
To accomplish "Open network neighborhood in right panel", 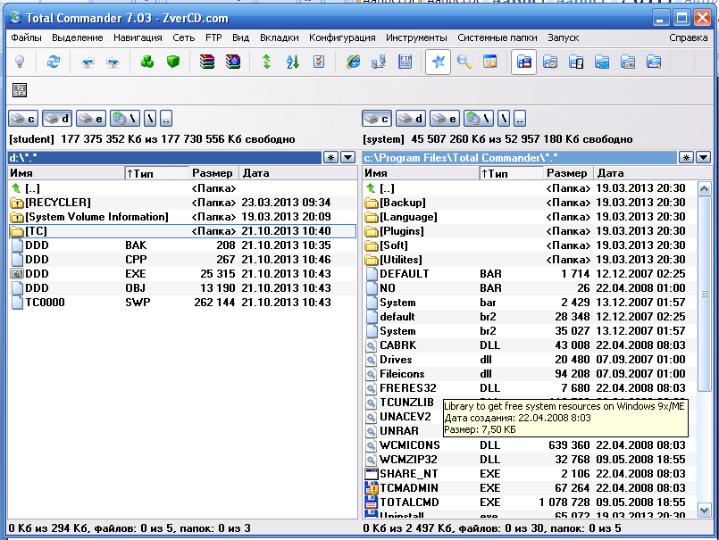I will pos(479,119).
